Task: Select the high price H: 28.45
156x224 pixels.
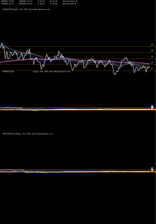Action: pyautogui.click(x=54, y=1)
